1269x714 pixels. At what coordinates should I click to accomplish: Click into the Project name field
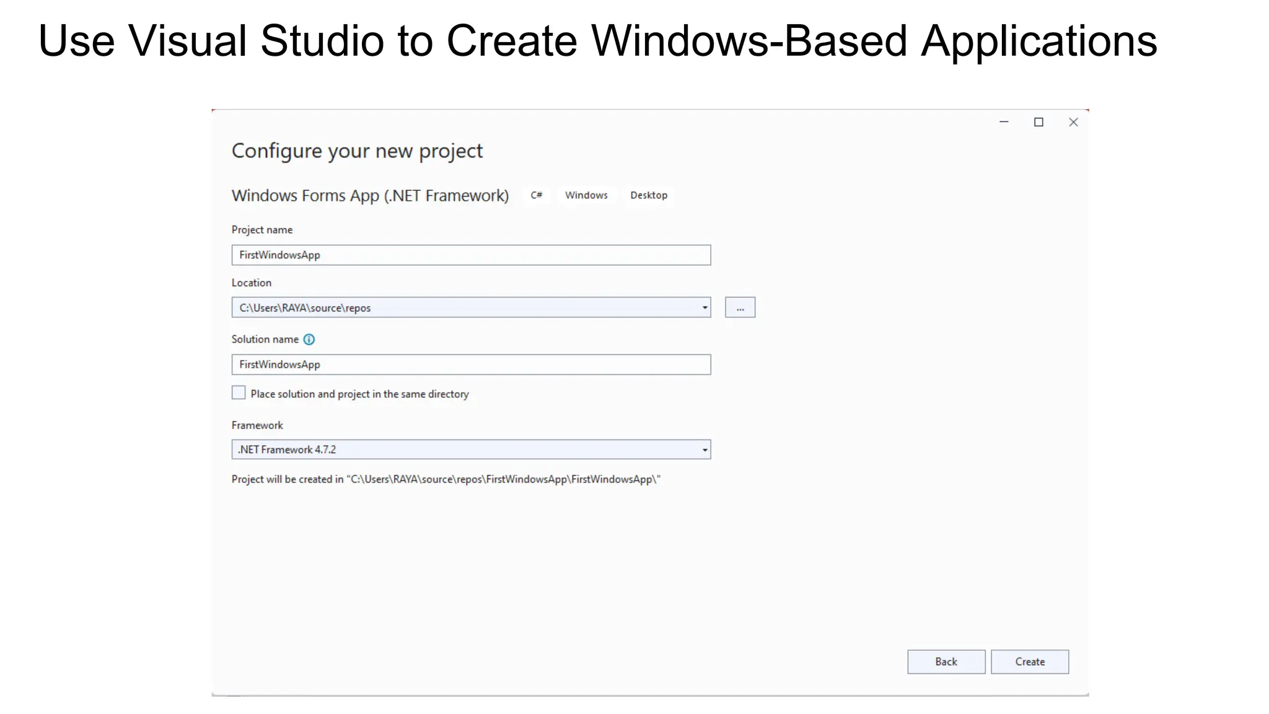[471, 255]
